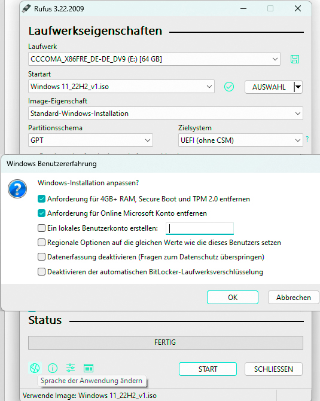Open the Startart ISO selection dropdown
The height and width of the screenshot is (401, 320).
click(x=121, y=87)
